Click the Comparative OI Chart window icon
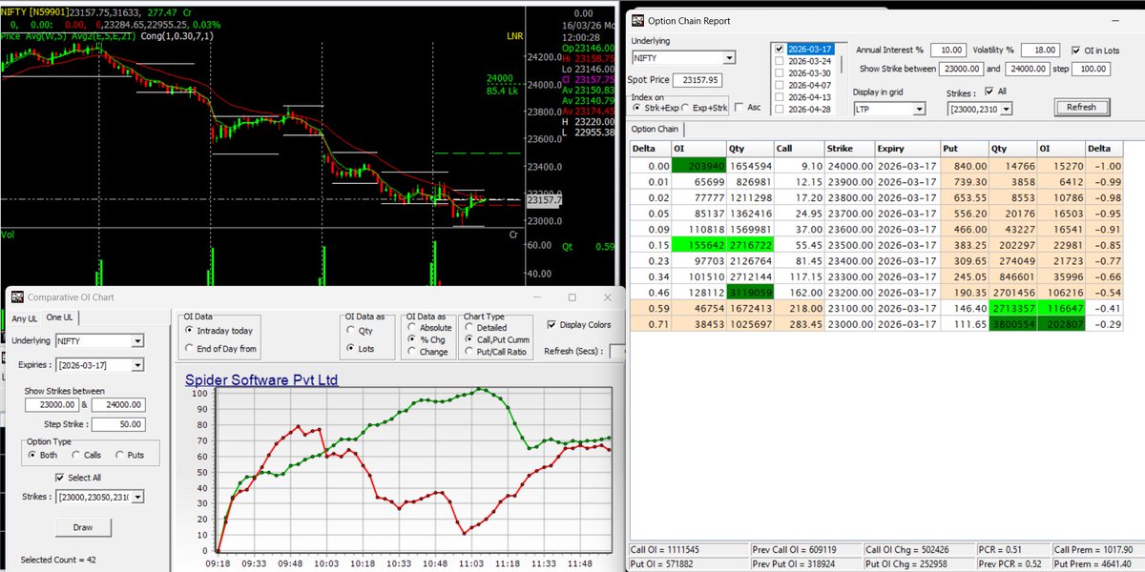Viewport: 1145px width, 572px height. [17, 297]
